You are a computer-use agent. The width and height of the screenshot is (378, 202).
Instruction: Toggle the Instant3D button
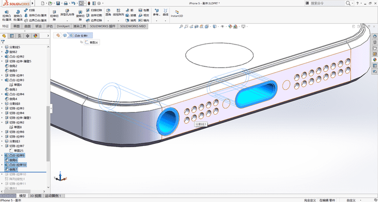177,14
